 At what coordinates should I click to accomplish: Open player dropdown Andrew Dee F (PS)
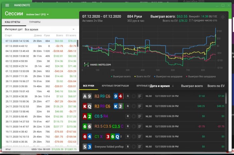click(x=37, y=14)
